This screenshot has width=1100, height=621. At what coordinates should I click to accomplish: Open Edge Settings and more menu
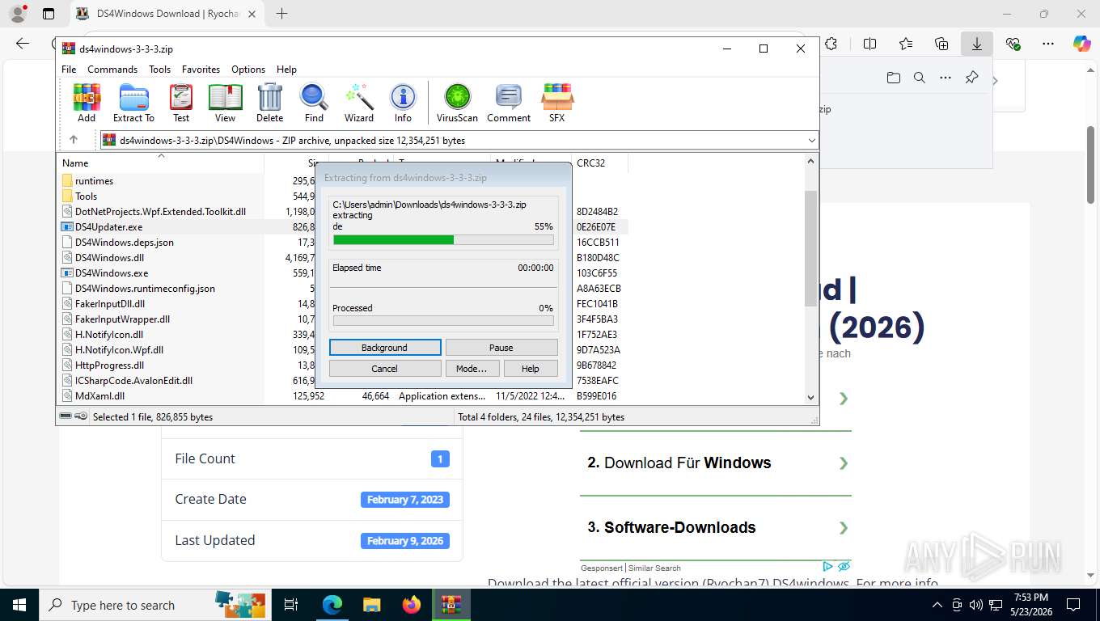click(1048, 44)
